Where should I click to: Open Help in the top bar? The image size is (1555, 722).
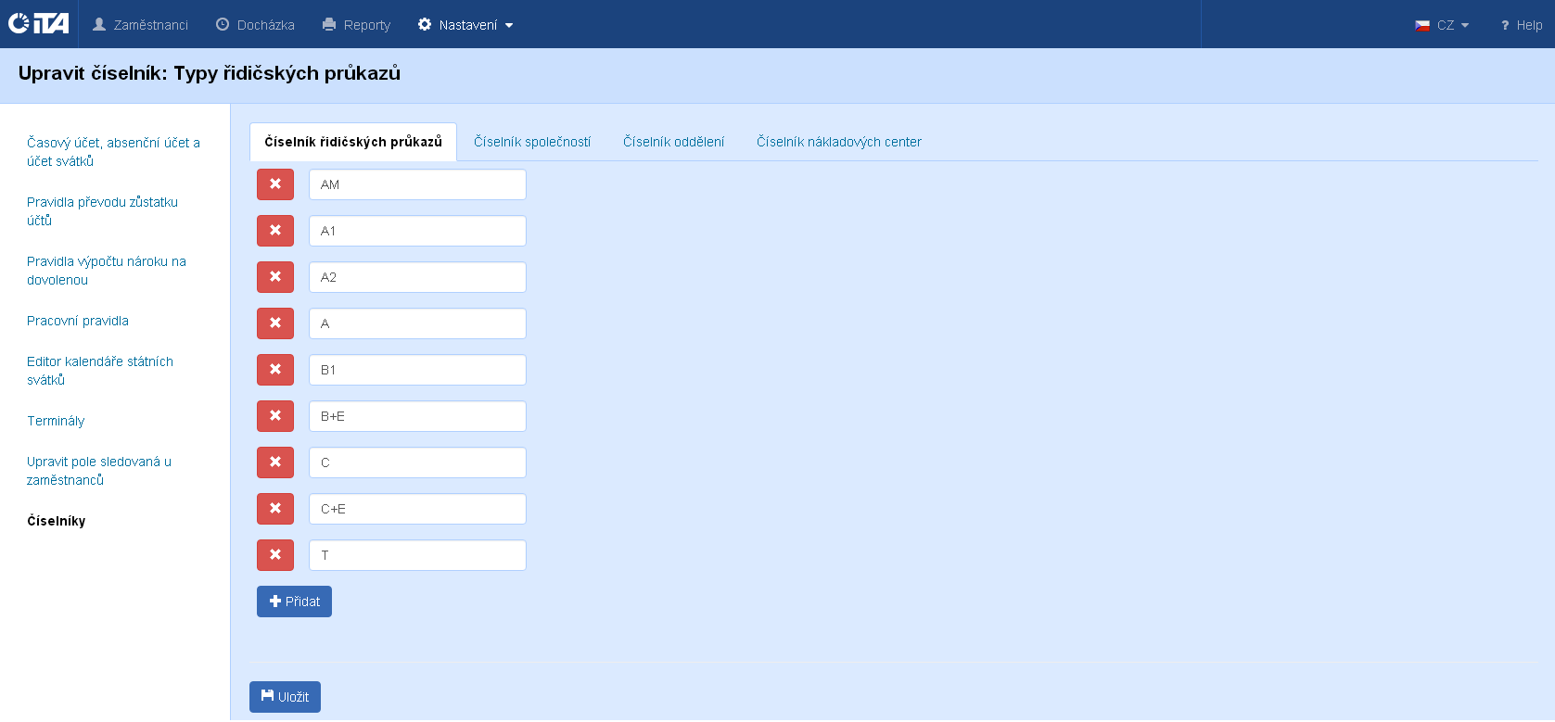click(1522, 25)
